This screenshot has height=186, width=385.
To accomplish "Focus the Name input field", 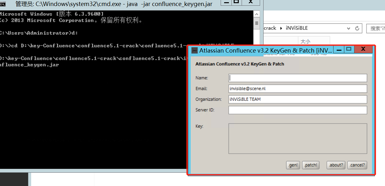I will [x=298, y=78].
